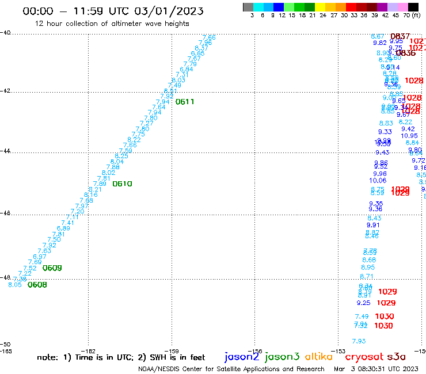
Task: Click the wave height value 7.67
Action: 193,59
